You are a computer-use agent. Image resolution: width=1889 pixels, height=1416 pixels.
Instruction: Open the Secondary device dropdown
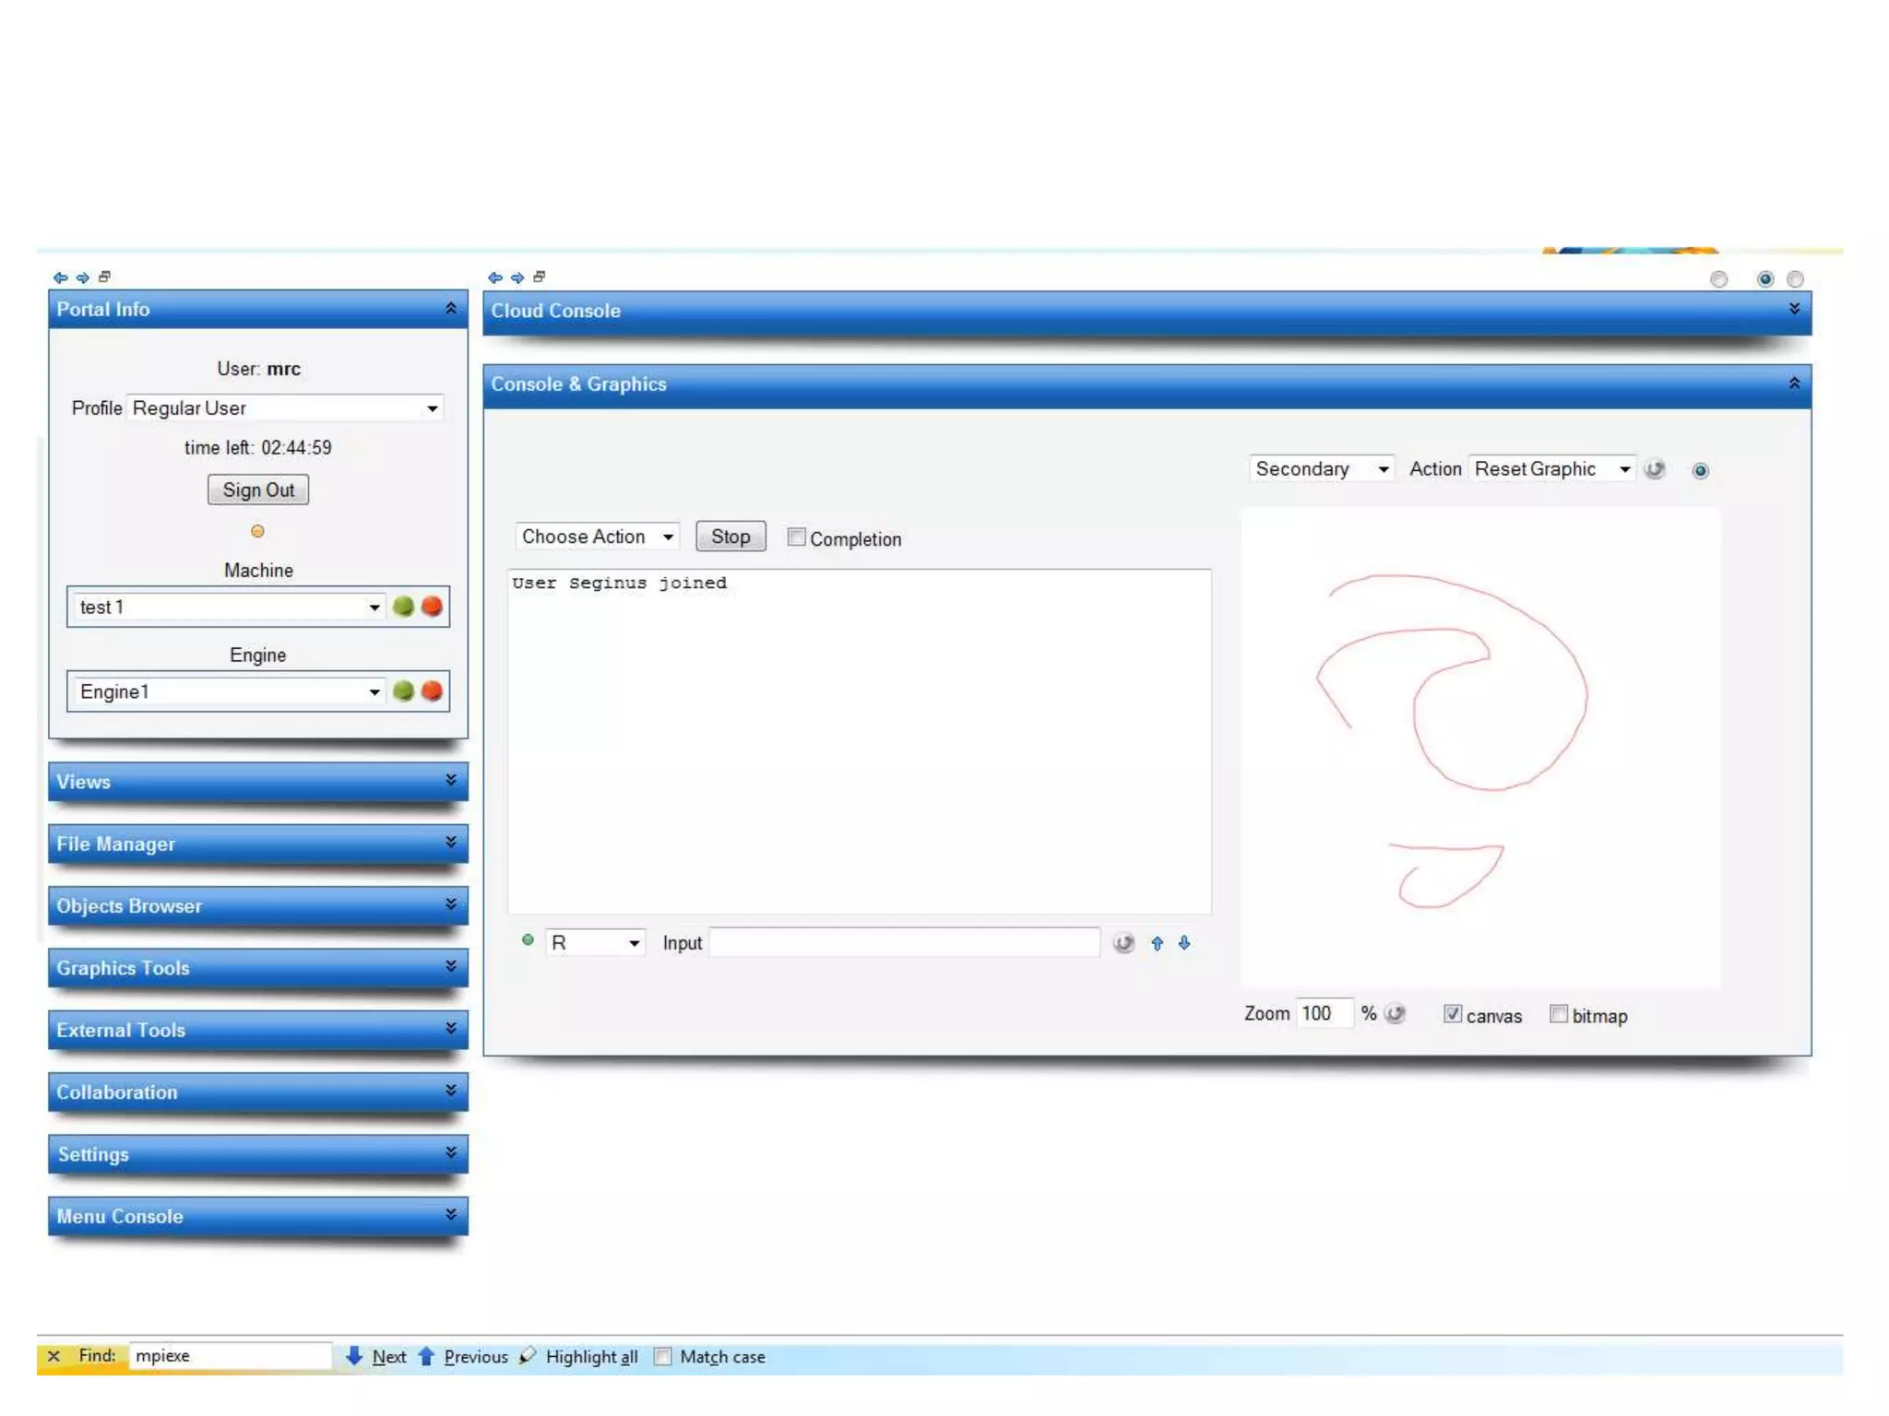1321,469
